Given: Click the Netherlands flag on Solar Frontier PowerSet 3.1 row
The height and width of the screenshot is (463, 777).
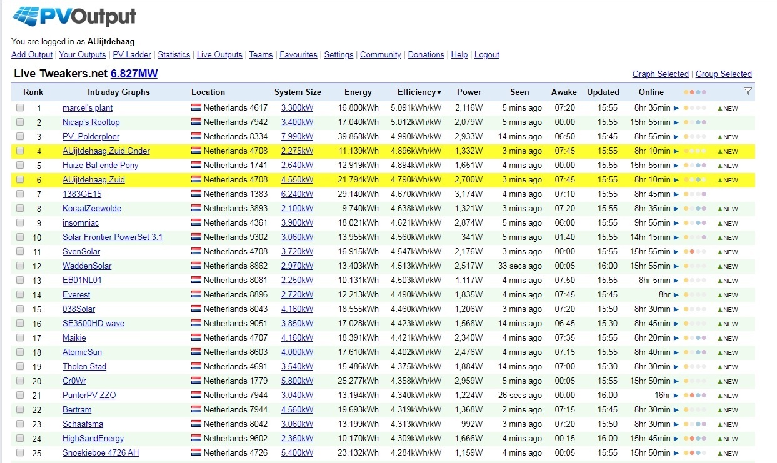Looking at the screenshot, I should tap(196, 237).
